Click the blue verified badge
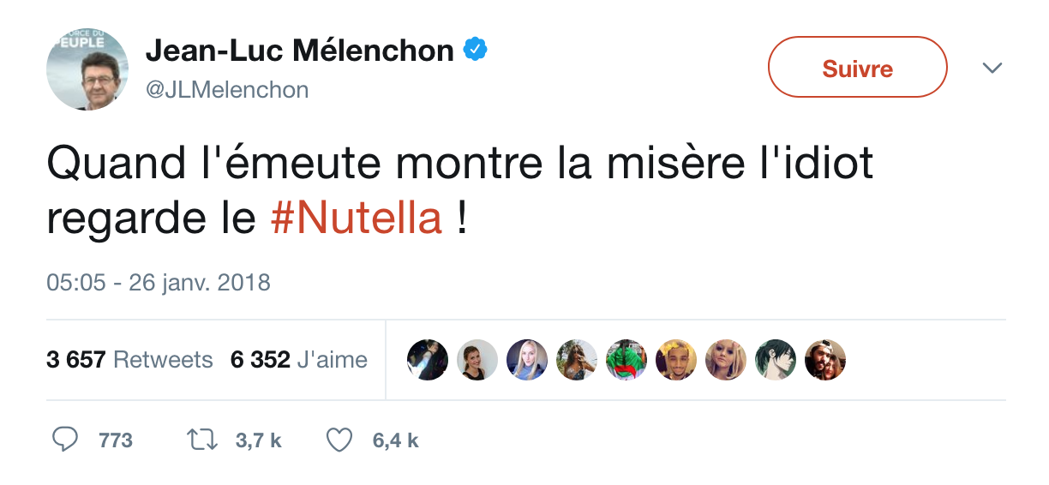1049x485 pixels. (x=475, y=51)
